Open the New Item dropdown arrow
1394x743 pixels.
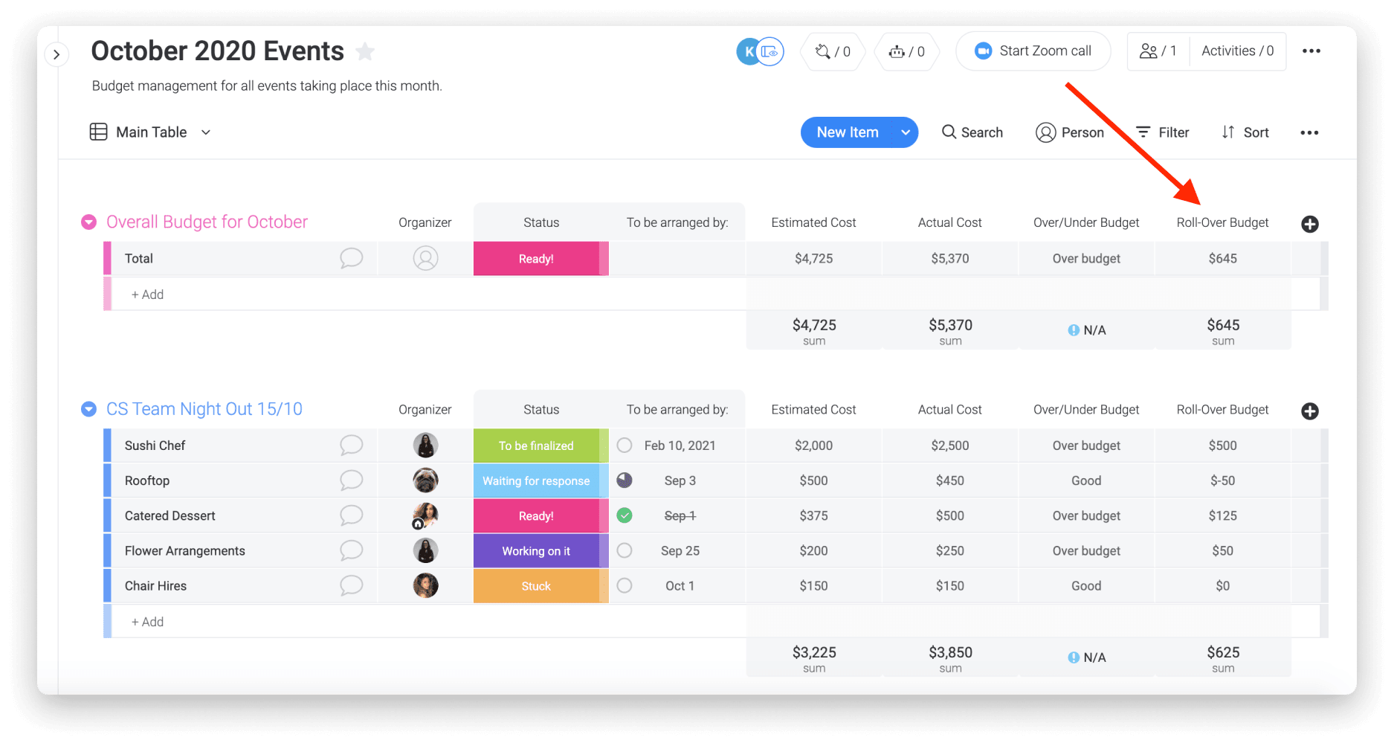[905, 132]
